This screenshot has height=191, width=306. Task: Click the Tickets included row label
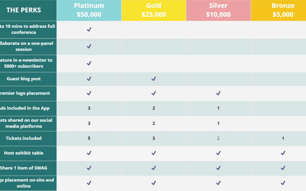[24, 138]
